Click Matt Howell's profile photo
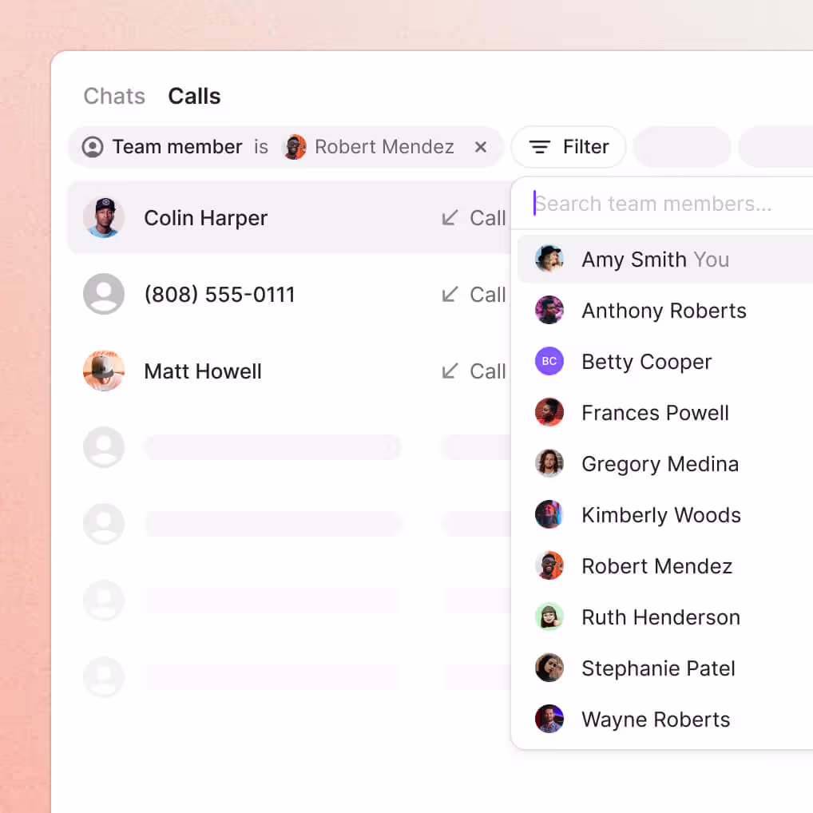The image size is (813, 813). [104, 371]
